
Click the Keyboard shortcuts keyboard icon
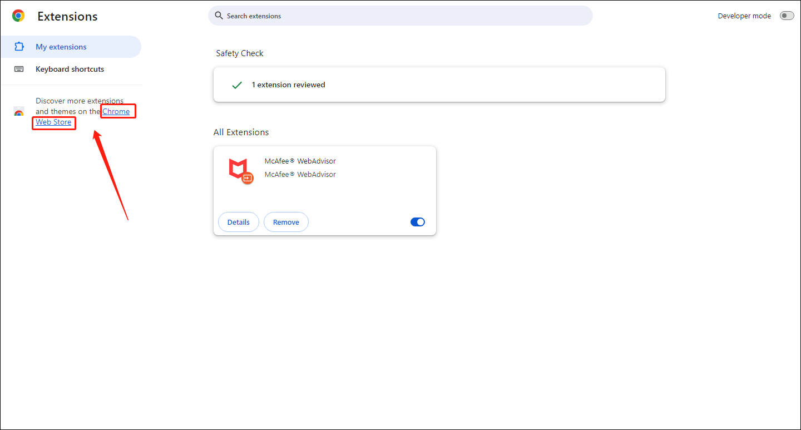19,69
